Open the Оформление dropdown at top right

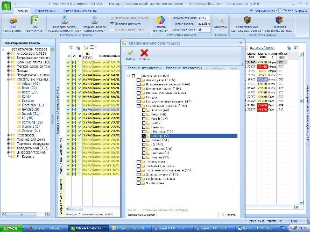tap(265, 11)
